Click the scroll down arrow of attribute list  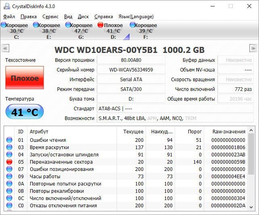[251, 207]
